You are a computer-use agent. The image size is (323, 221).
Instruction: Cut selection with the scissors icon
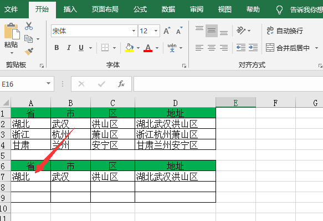pos(29,26)
